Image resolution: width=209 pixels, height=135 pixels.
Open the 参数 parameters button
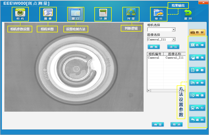pyautogui.click(x=197, y=70)
